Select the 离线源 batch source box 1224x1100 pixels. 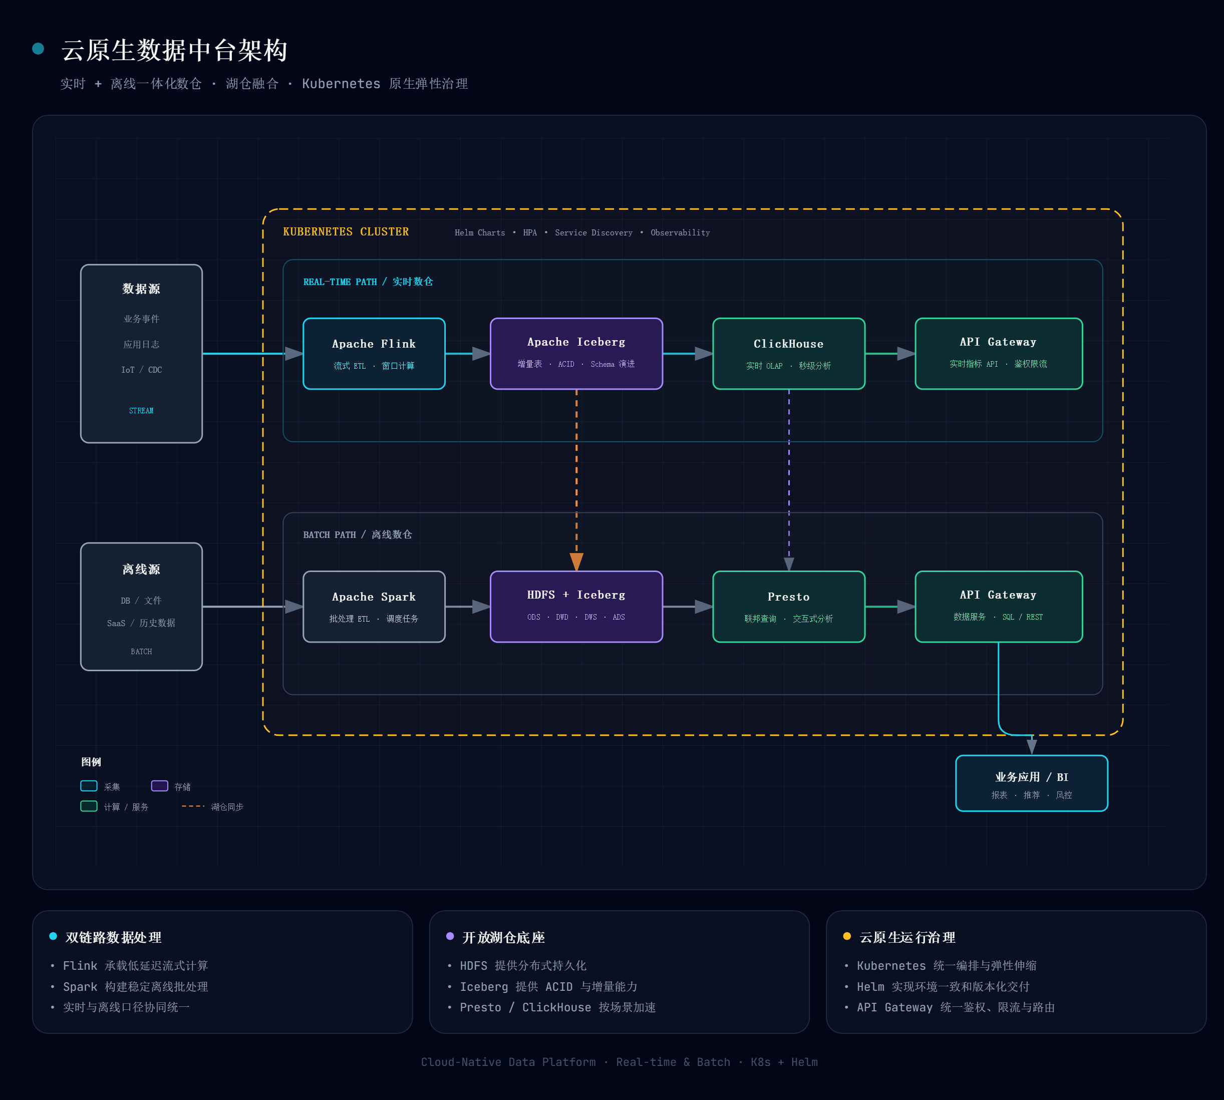141,606
